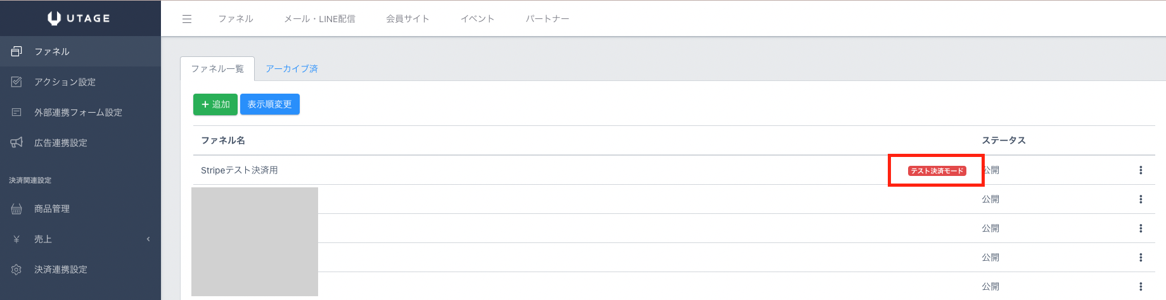Image resolution: width=1166 pixels, height=300 pixels.
Task: Expand the 売上 submenu chevron
Action: (x=148, y=239)
